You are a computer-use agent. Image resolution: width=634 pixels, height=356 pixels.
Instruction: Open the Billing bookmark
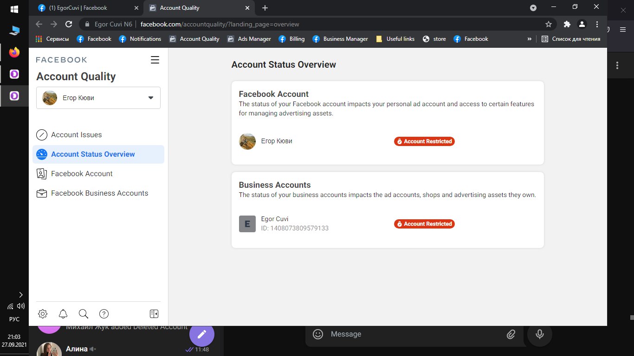(292, 39)
